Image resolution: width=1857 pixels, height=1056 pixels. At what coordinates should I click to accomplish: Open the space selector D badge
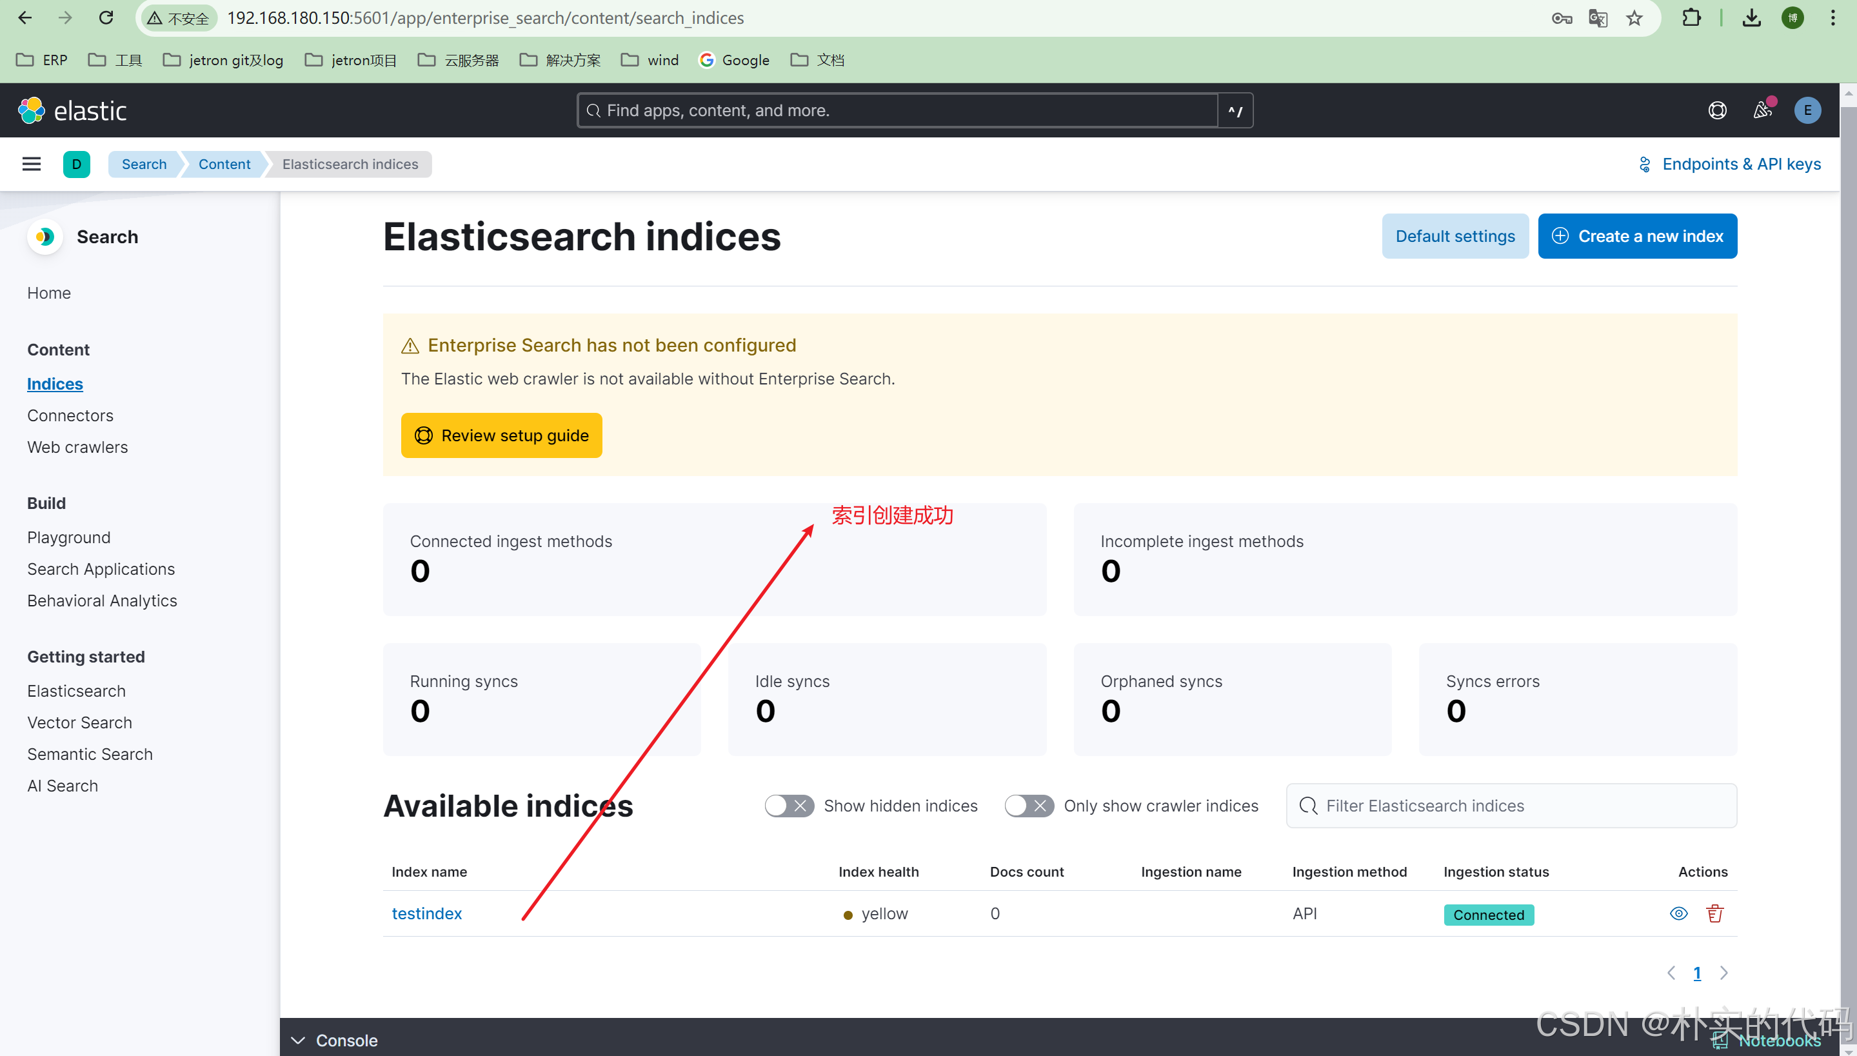coord(77,164)
